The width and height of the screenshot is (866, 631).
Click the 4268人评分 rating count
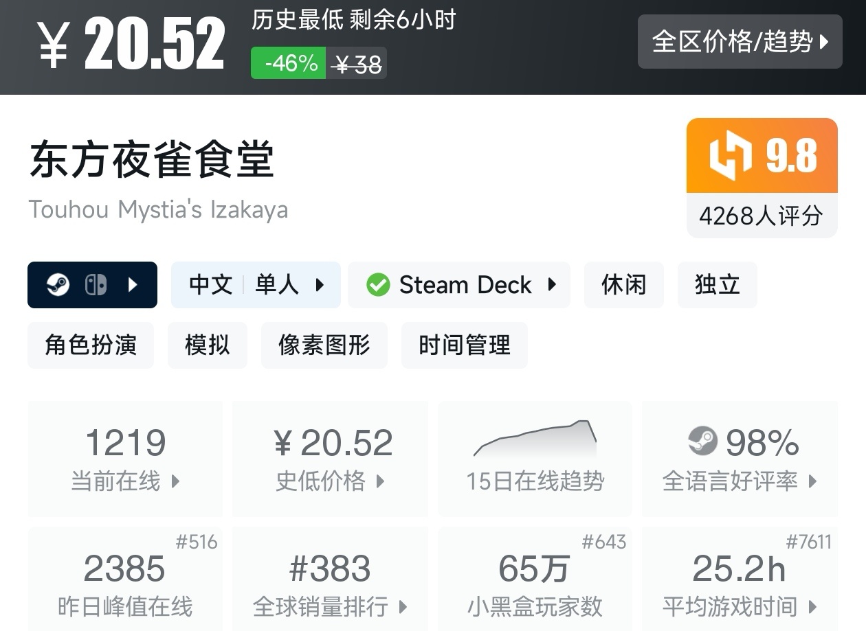pyautogui.click(x=761, y=216)
